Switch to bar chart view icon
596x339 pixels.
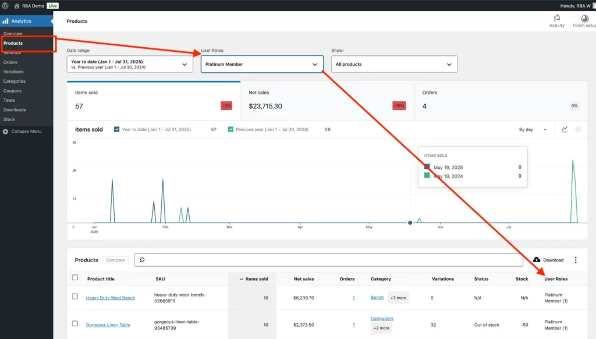(578, 129)
